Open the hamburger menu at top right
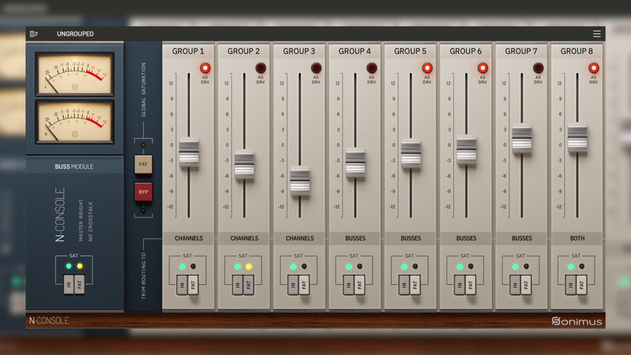 [596, 34]
